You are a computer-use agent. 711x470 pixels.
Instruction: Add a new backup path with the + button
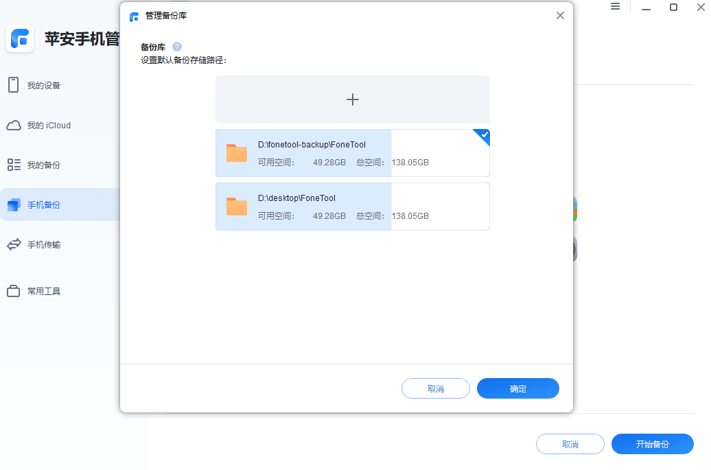(352, 99)
